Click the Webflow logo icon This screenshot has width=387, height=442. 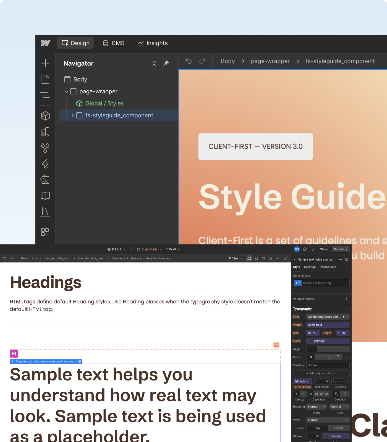coord(46,43)
